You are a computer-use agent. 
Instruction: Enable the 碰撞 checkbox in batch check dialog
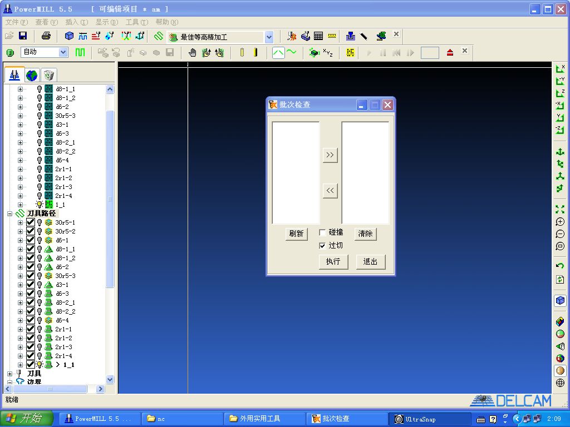coord(322,232)
